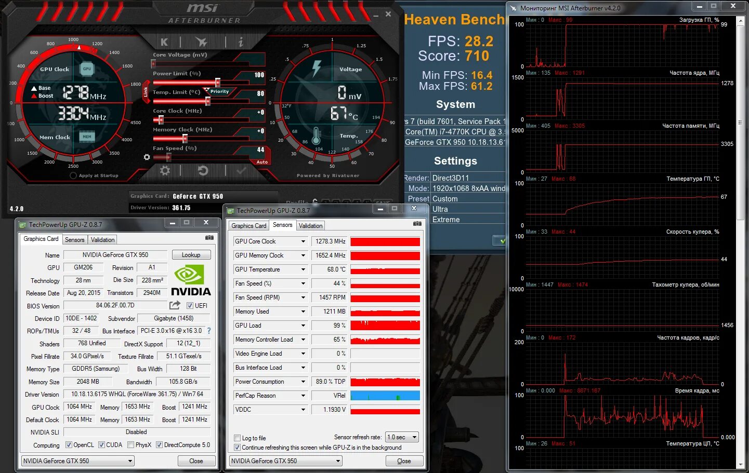The width and height of the screenshot is (749, 473).
Task: Click the Power Limit slider handle
Action: [x=217, y=83]
